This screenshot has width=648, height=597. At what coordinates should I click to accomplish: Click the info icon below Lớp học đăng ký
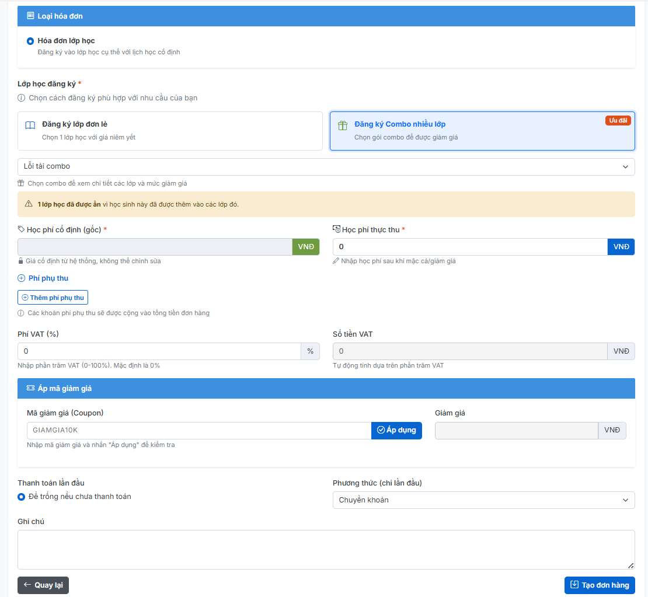[x=22, y=98]
